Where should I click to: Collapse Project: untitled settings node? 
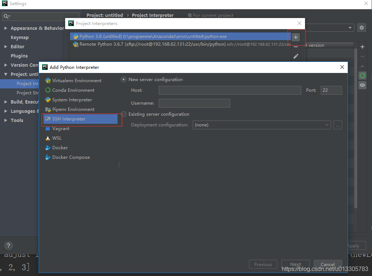[6, 74]
